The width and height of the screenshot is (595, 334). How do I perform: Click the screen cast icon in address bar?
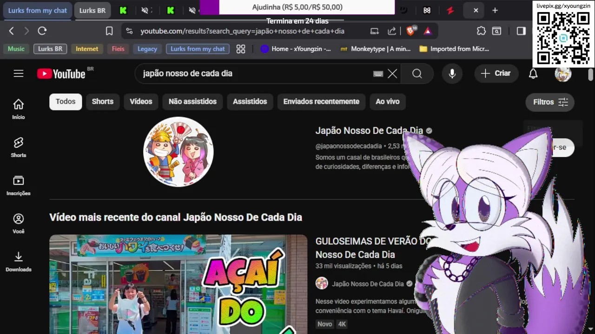[x=375, y=31]
